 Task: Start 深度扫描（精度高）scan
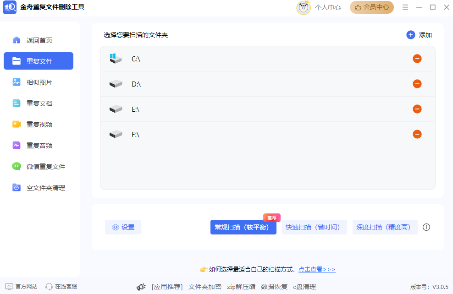coord(385,227)
